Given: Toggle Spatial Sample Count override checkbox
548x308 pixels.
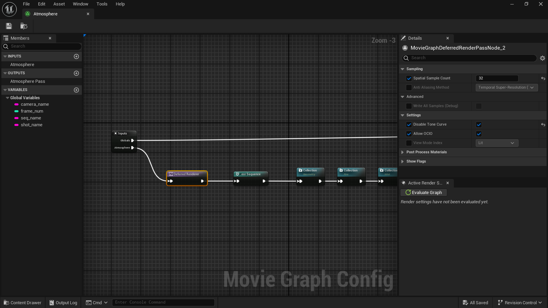Looking at the screenshot, I should tap(409, 78).
